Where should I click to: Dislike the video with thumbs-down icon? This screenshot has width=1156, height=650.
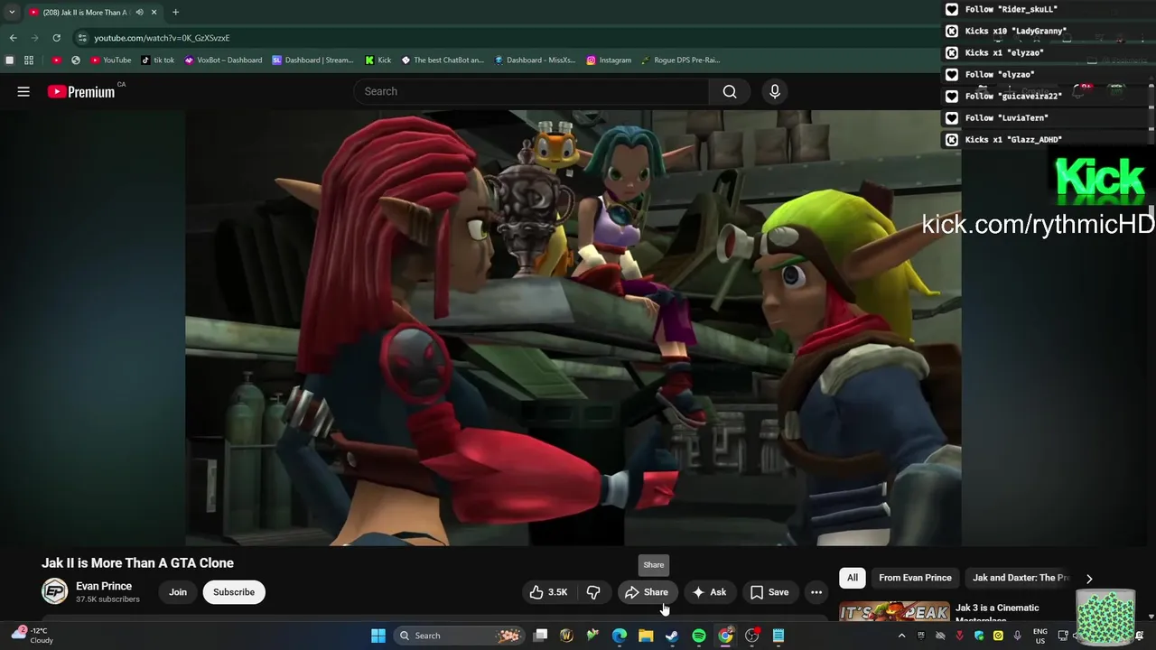593,592
